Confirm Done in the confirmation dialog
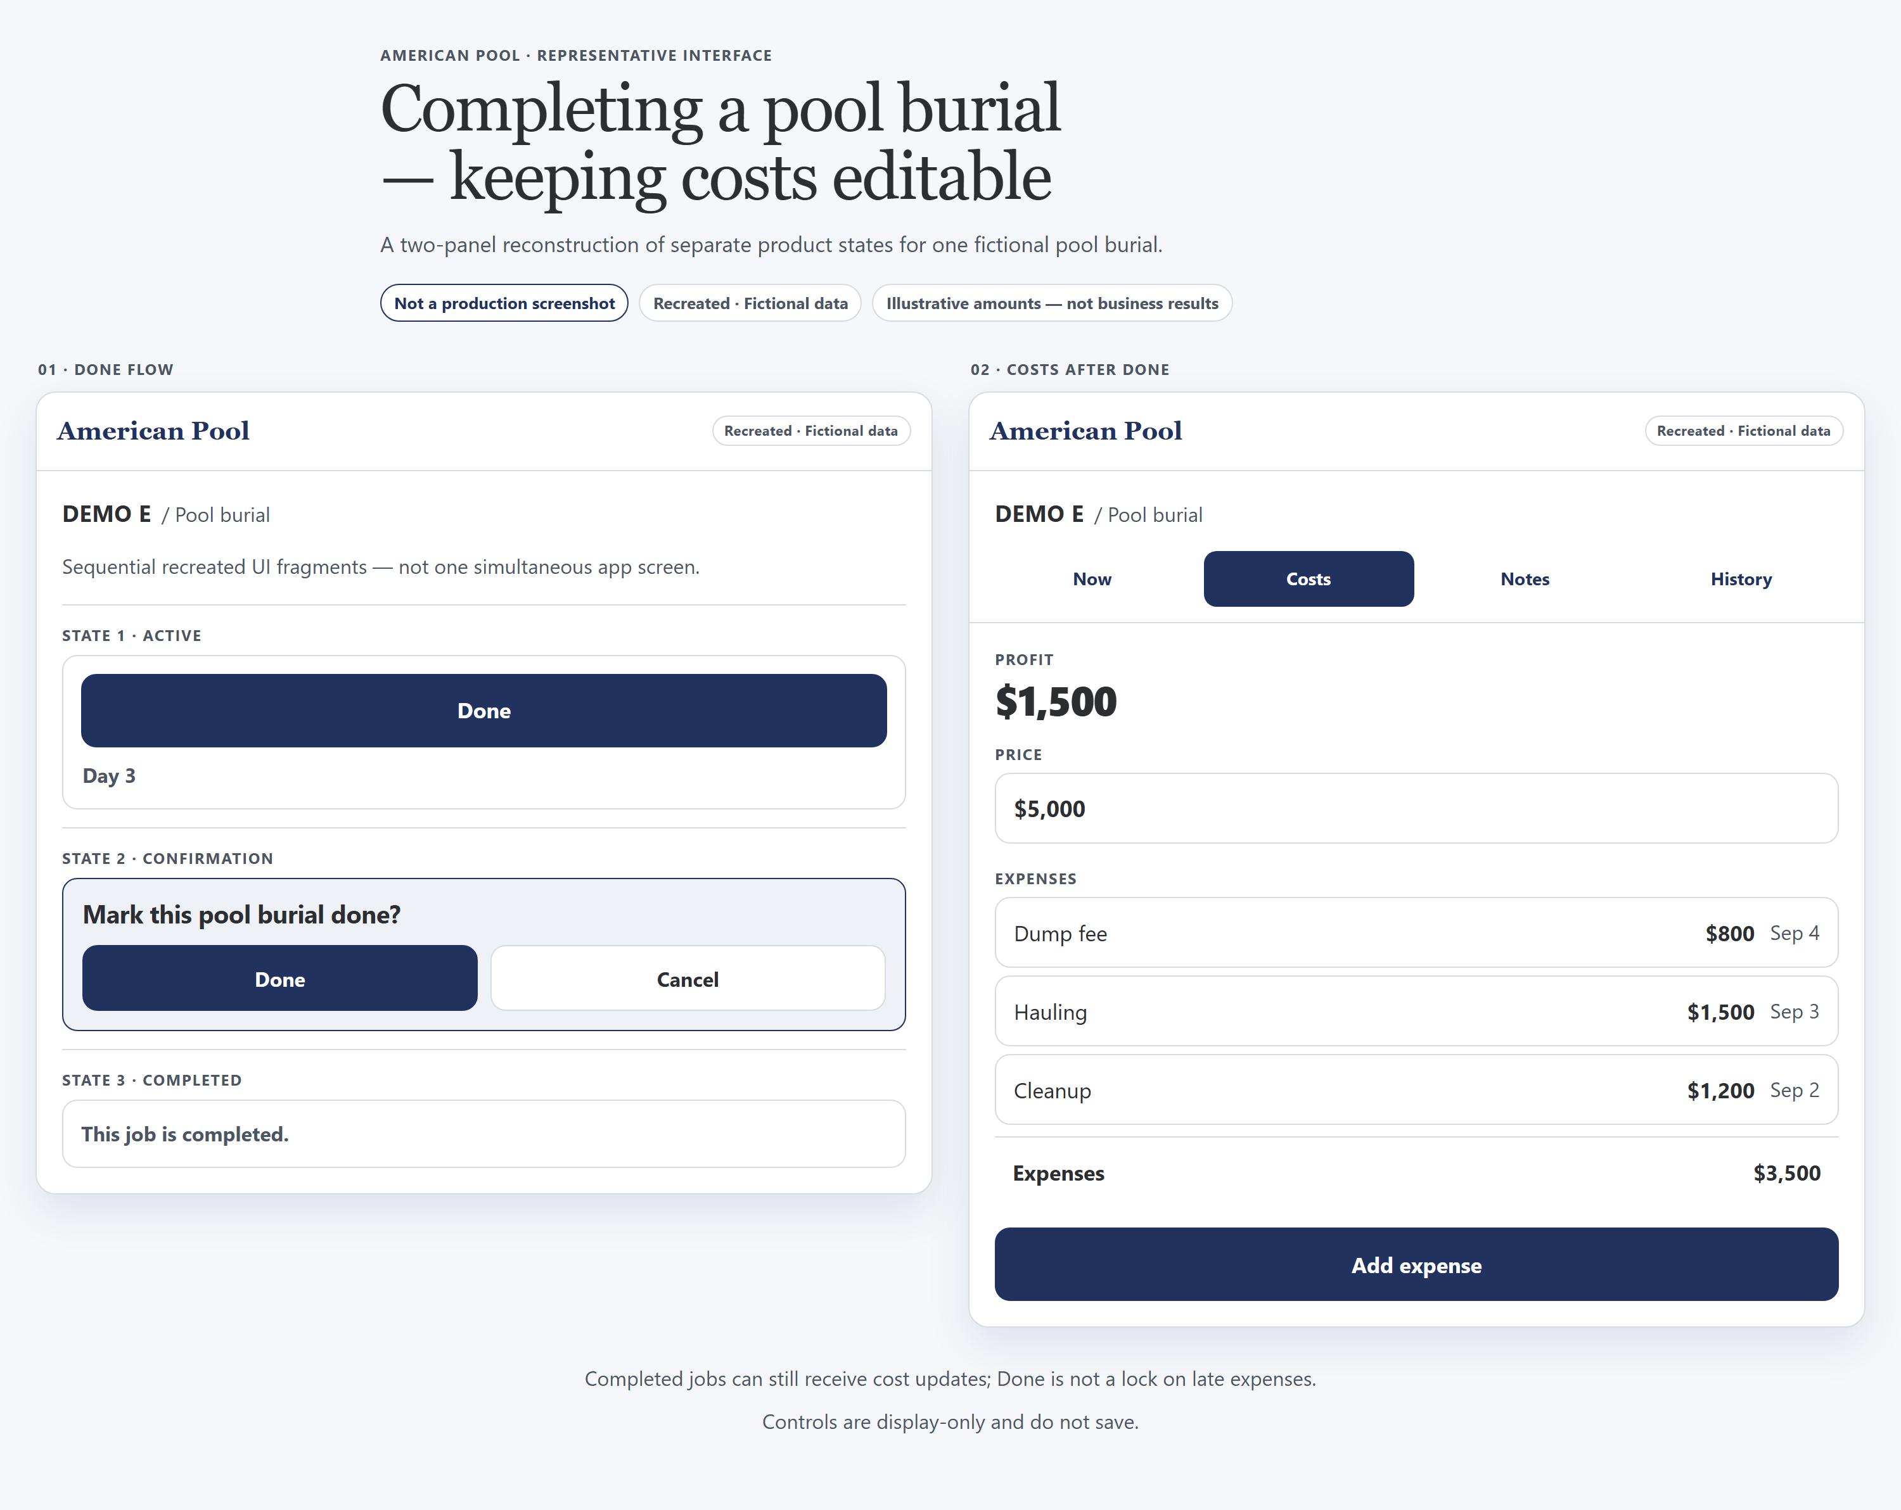This screenshot has height=1510, width=1901. [279, 979]
